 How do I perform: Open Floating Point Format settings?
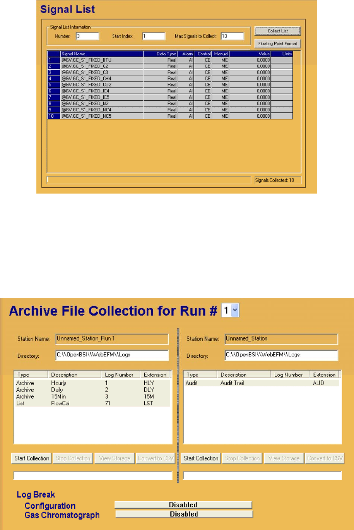[277, 44]
